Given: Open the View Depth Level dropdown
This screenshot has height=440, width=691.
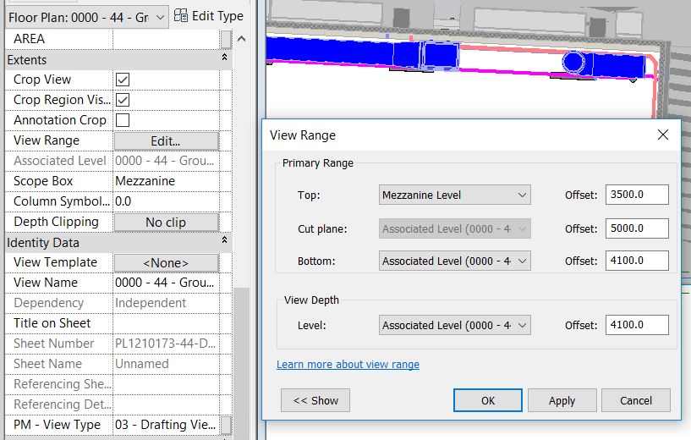Looking at the screenshot, I should 454,326.
